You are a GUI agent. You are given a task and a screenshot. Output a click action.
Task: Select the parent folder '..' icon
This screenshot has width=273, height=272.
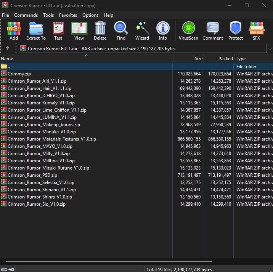point(4,66)
